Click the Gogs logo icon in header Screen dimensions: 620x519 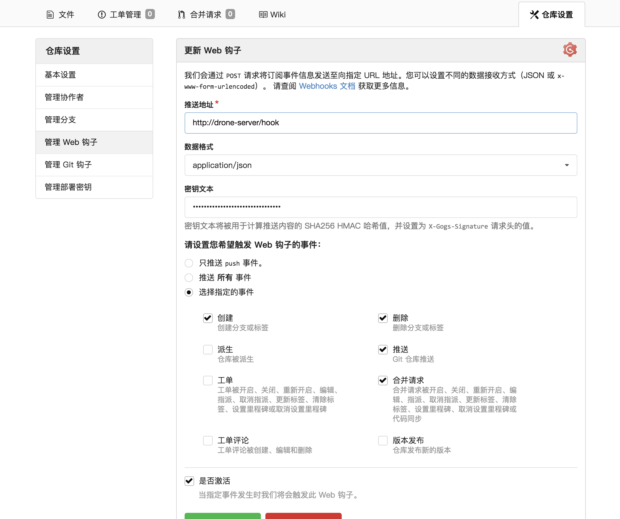(570, 50)
